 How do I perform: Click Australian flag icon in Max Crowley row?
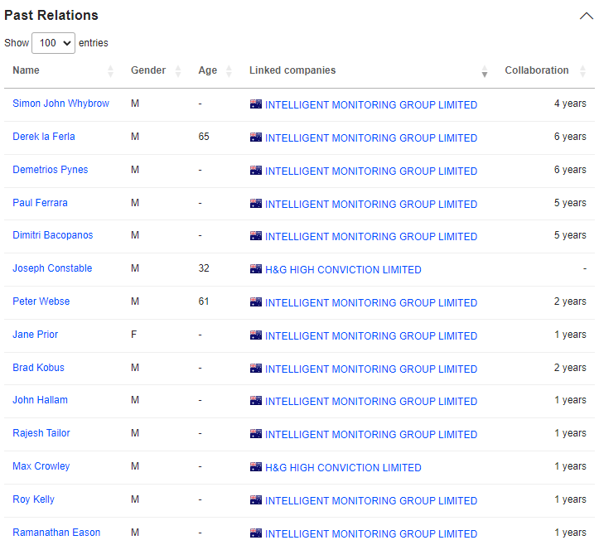pyautogui.click(x=256, y=466)
